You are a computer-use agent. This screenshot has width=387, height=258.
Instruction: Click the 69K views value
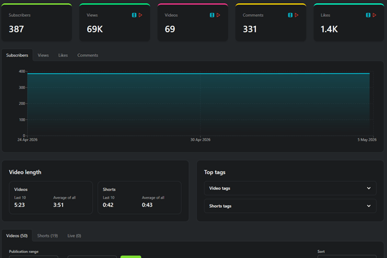(x=95, y=29)
